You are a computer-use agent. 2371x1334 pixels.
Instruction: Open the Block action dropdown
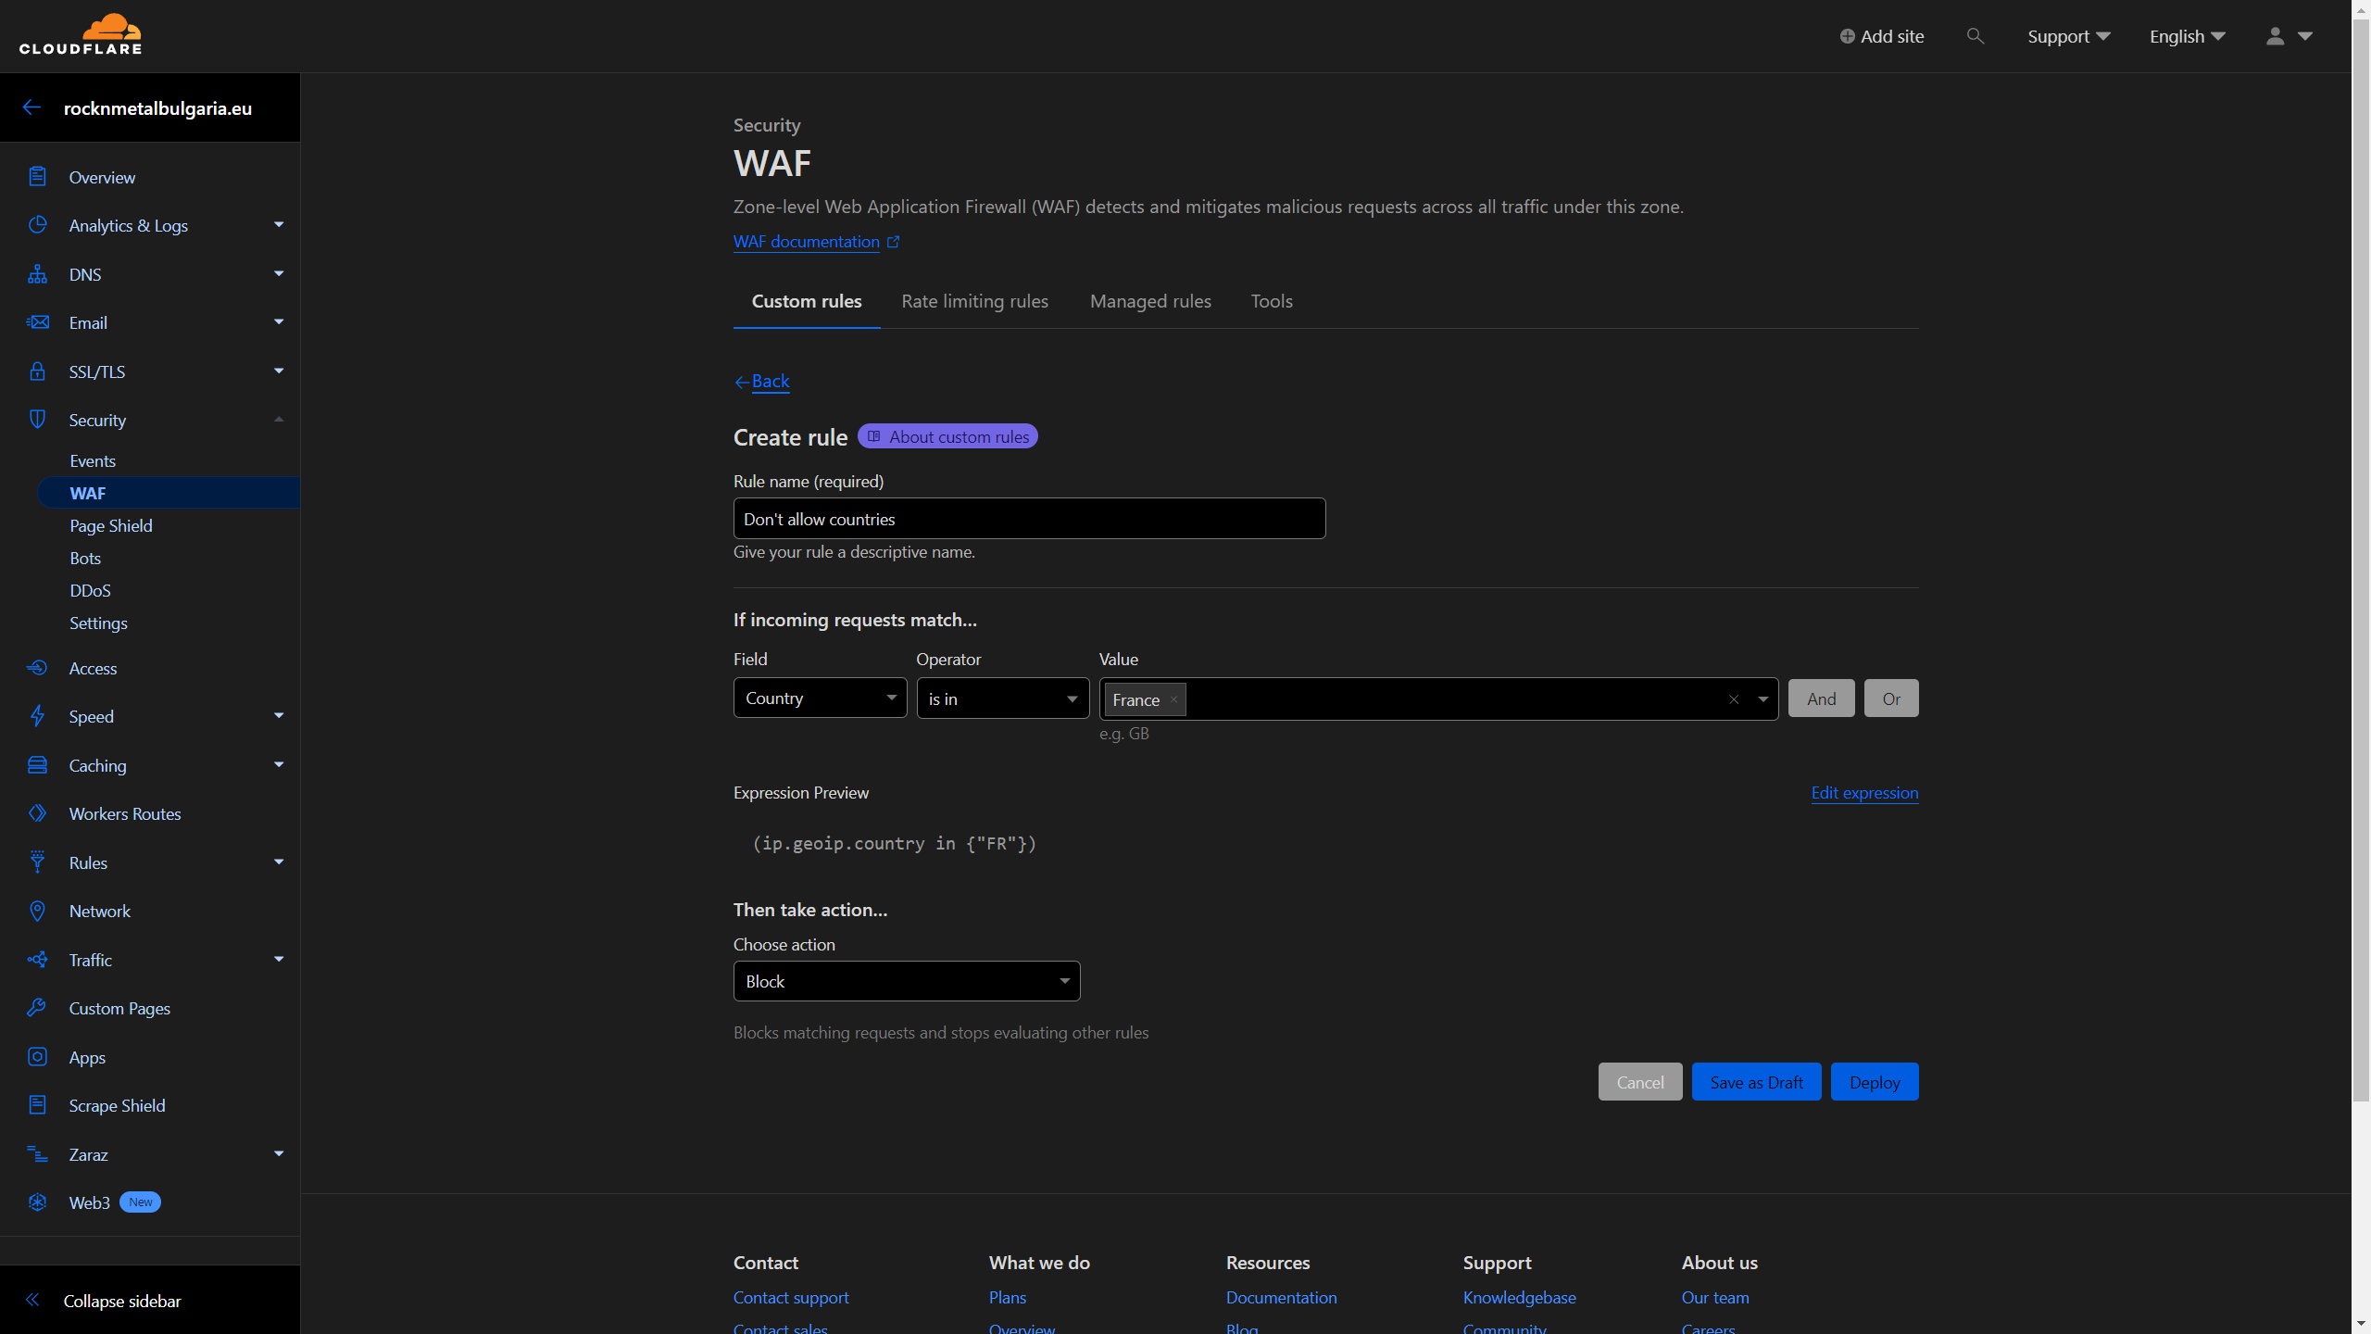(x=906, y=981)
